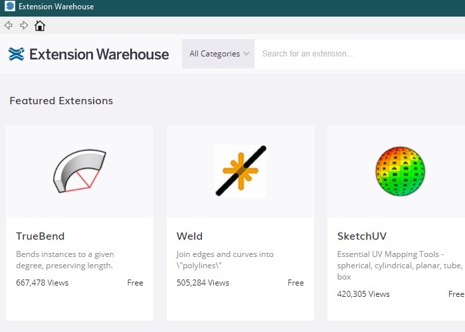Viewport: 465px width, 332px height.
Task: Open the Weld extension title
Action: [189, 236]
